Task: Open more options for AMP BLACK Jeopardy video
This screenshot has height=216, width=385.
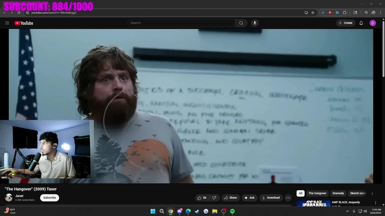Action: point(375,203)
